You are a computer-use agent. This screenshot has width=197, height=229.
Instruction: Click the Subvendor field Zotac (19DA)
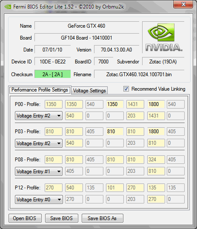pos(163,61)
